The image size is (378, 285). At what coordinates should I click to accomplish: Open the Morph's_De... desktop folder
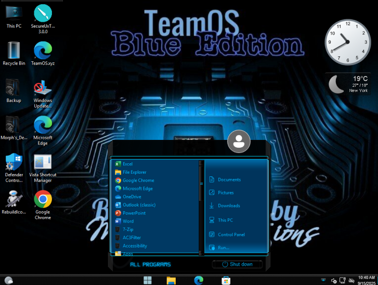(x=14, y=128)
